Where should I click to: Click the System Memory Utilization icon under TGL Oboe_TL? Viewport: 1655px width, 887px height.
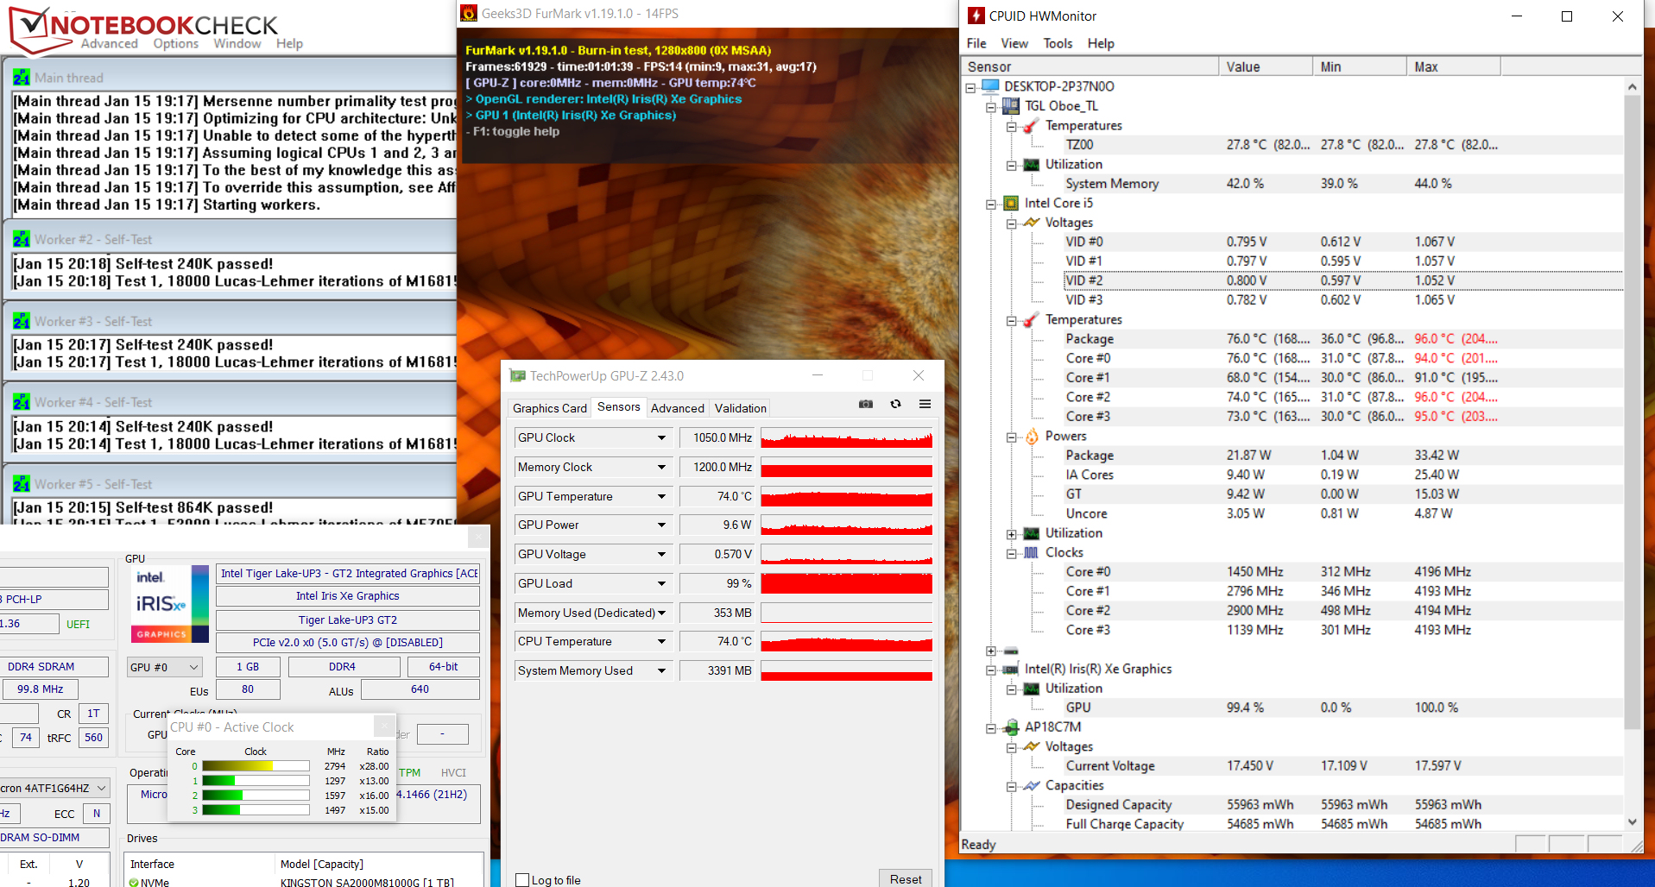(x=1032, y=164)
